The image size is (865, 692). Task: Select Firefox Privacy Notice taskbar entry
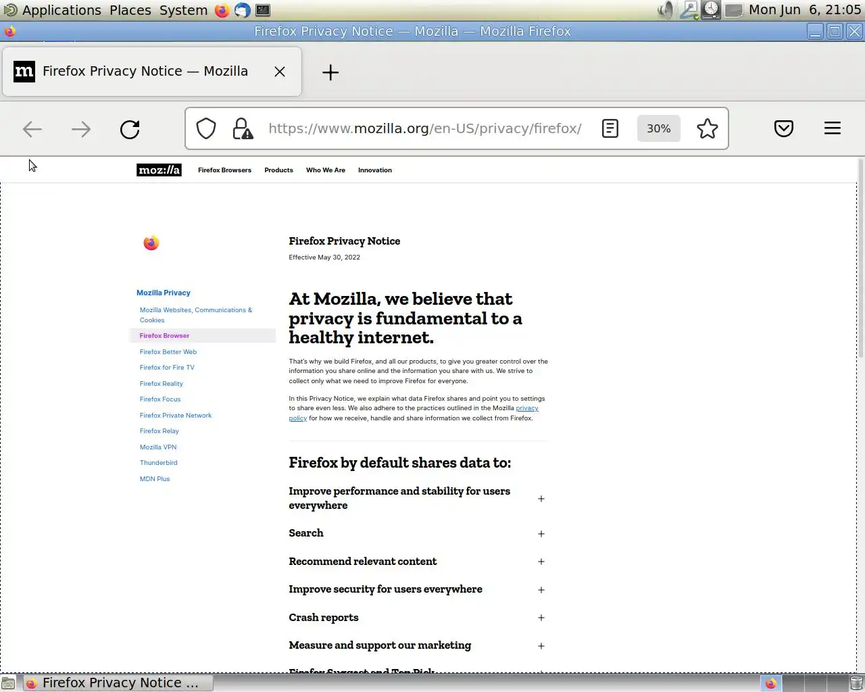coord(118,683)
